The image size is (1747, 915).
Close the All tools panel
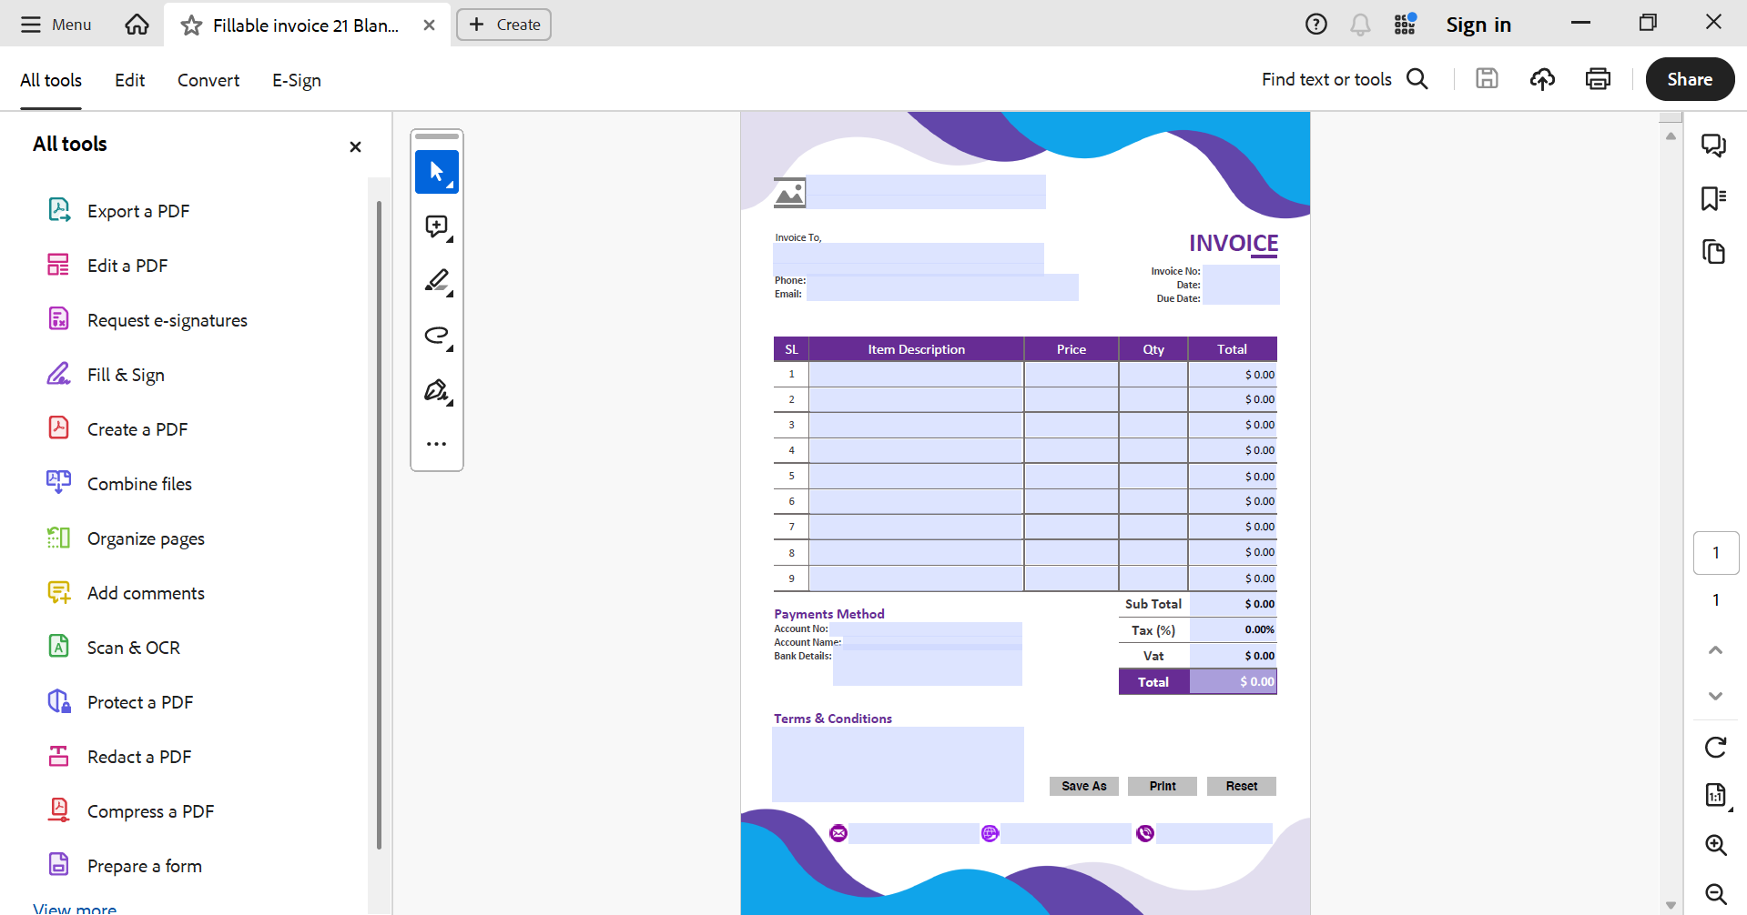pyautogui.click(x=355, y=146)
